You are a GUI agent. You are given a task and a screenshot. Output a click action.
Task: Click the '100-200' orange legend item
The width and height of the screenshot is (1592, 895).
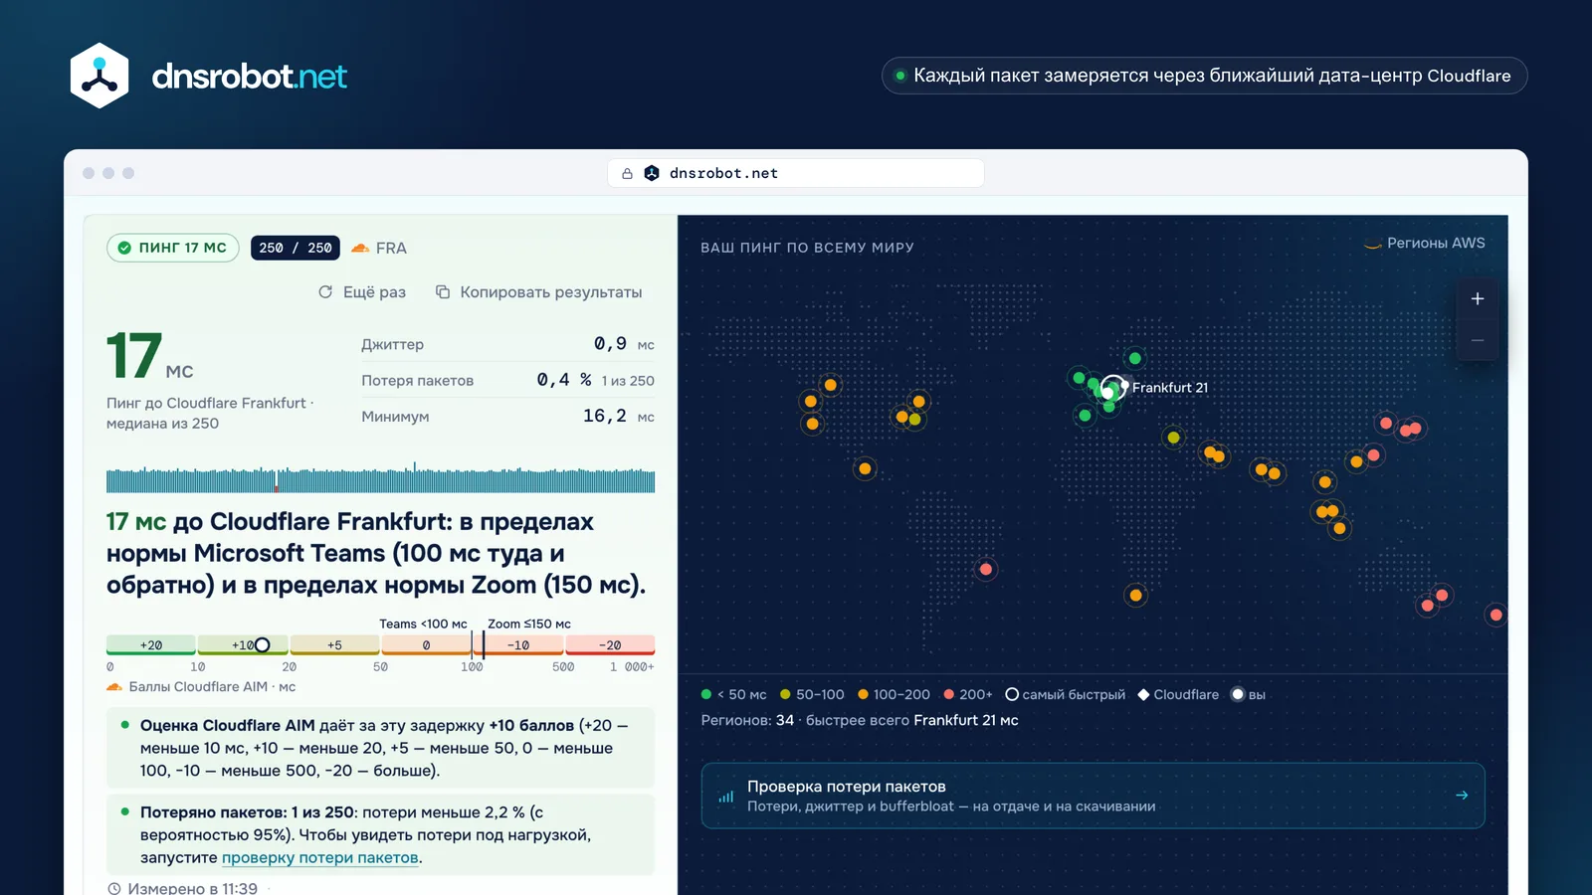[894, 694]
